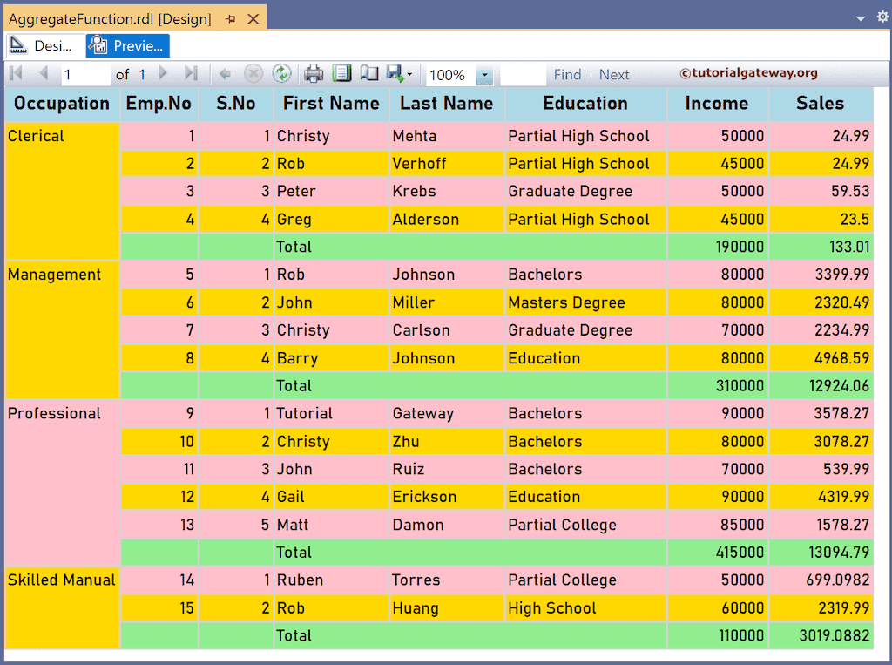
Task: Toggle print layout view
Action: point(341,74)
